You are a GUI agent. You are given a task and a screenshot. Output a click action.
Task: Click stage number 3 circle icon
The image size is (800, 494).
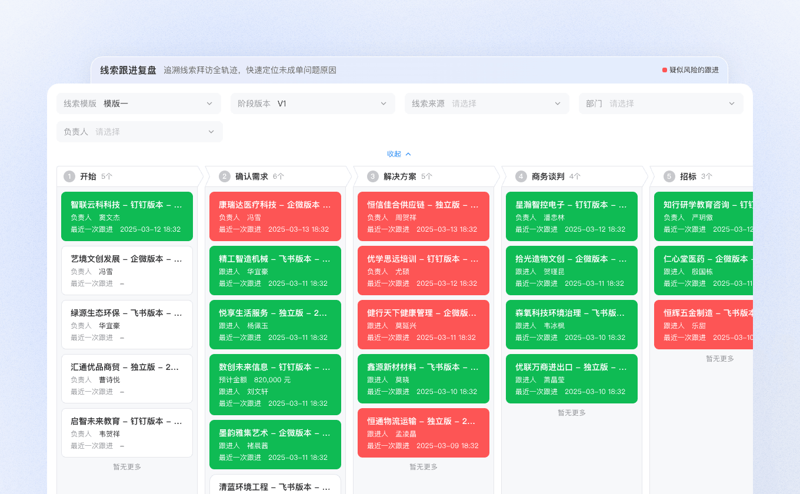tap(373, 176)
